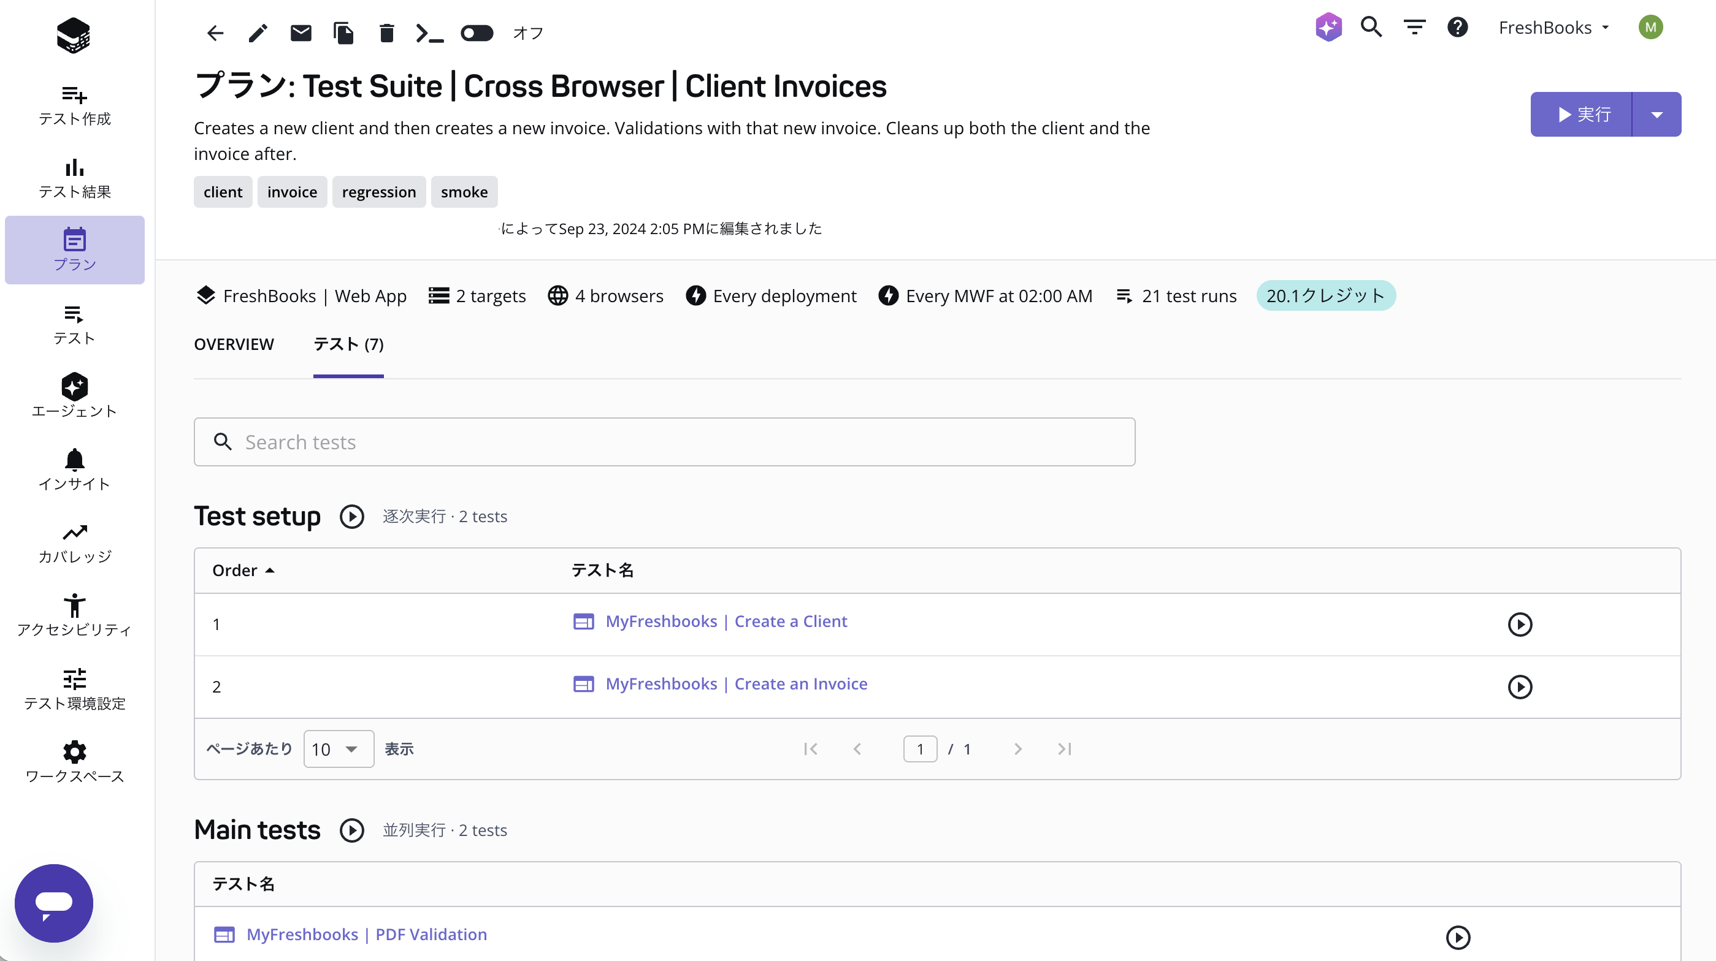This screenshot has height=961, width=1716.
Task: Click 21 test runs summary
Action: point(1176,295)
